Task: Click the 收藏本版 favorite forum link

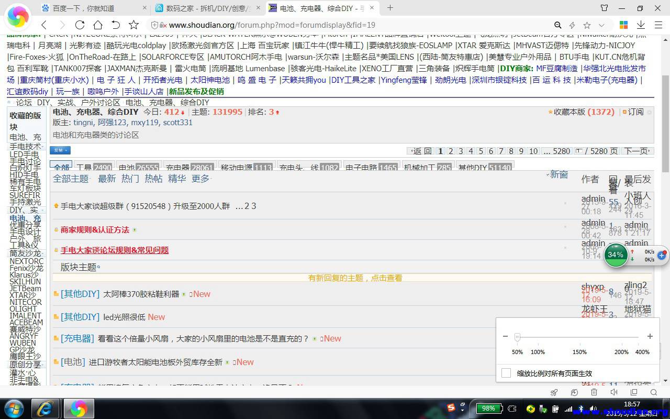Action: tap(581, 112)
